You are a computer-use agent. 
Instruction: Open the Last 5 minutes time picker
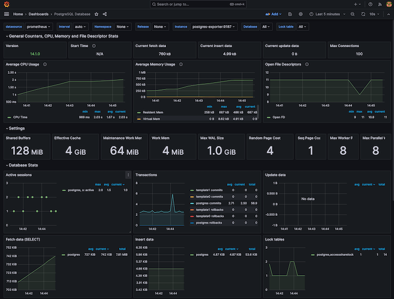[x=328, y=14]
